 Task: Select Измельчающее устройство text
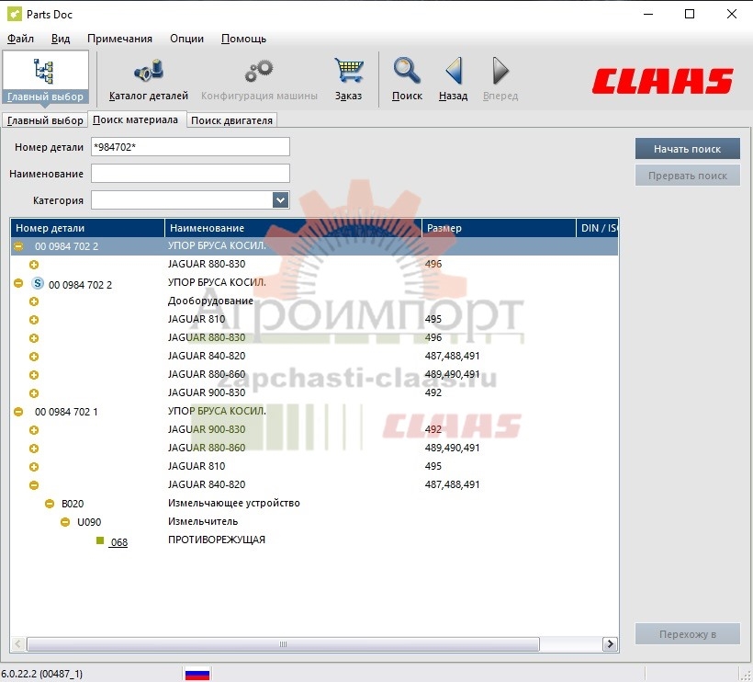[x=234, y=503]
